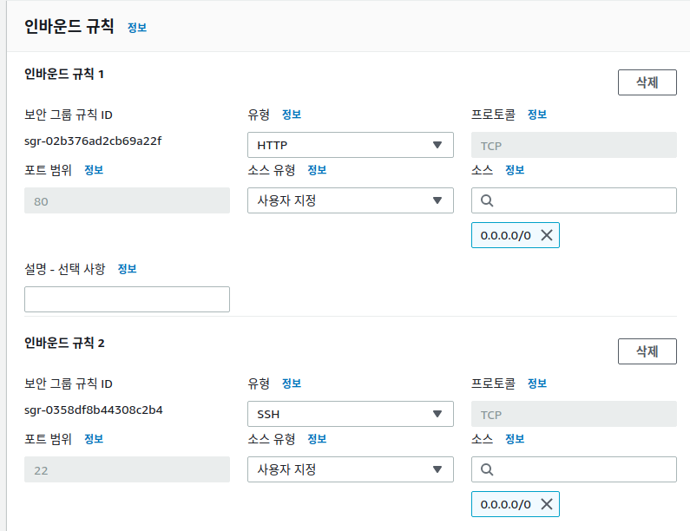The width and height of the screenshot is (690, 531).
Task: Click the 0.0.0.0/0 tag label in rule 1
Action: (x=506, y=235)
